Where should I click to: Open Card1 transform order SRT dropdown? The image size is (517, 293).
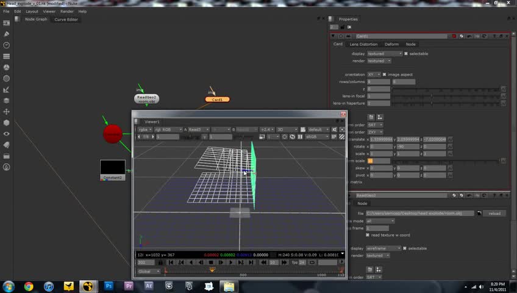[375, 125]
